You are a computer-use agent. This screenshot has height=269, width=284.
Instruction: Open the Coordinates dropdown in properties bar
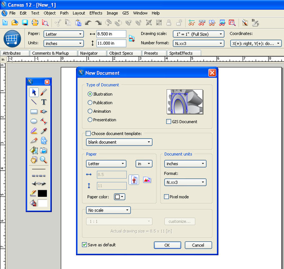coord(256,43)
